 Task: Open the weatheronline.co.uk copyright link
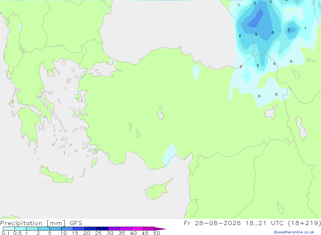click(x=294, y=232)
